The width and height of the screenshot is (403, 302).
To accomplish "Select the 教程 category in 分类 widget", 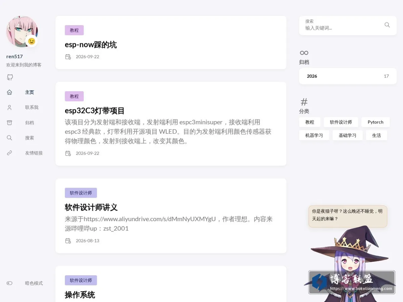I will 310,122.
